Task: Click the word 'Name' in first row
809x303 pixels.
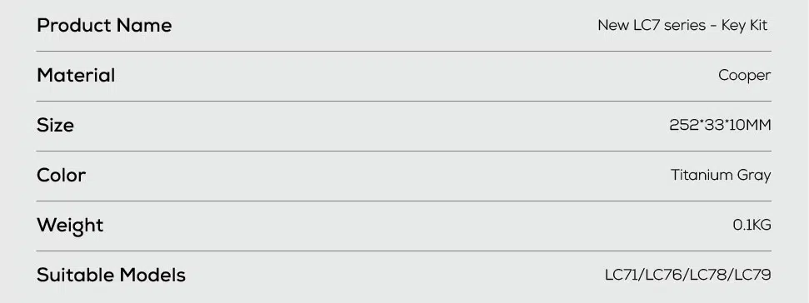Action: point(144,25)
